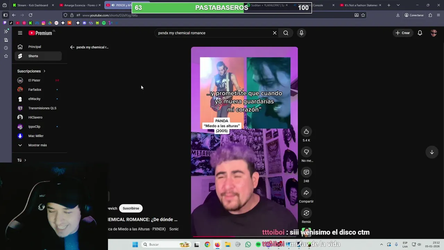This screenshot has height=250, width=444.
Task: Start voice search with microphone
Action: coord(301,33)
